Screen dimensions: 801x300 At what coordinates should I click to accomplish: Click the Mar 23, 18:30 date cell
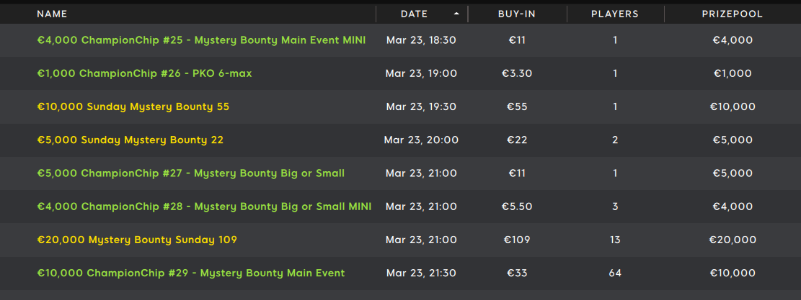[x=421, y=40]
